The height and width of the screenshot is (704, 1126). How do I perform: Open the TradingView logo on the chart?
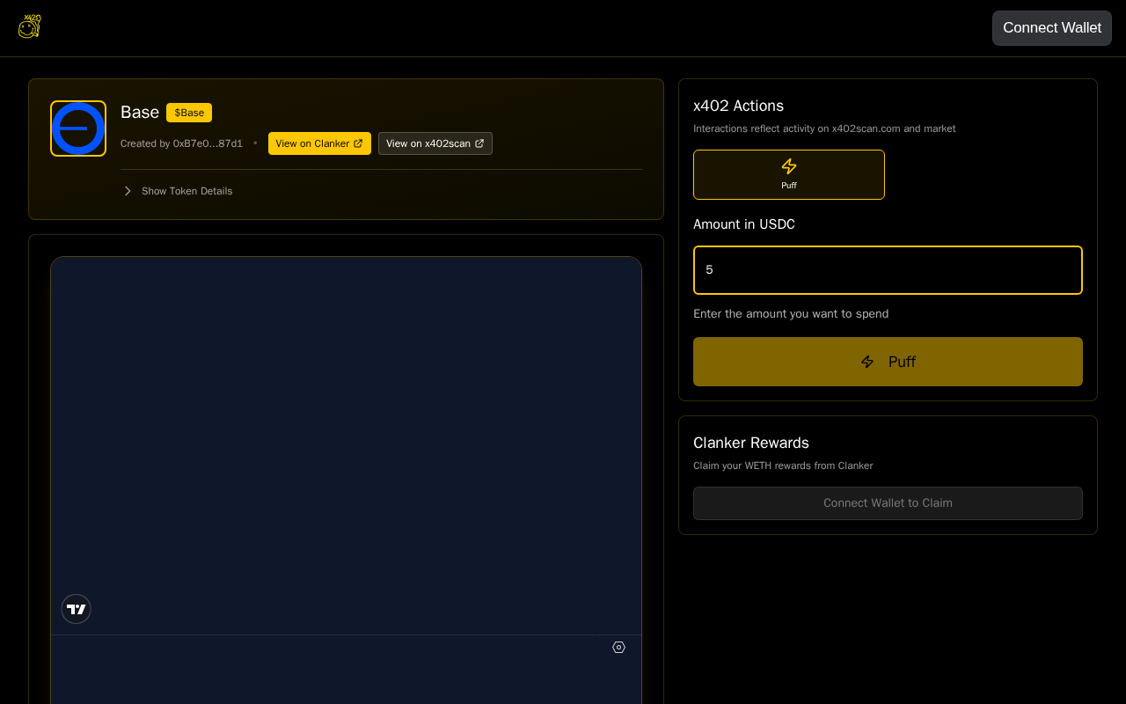[x=76, y=609]
